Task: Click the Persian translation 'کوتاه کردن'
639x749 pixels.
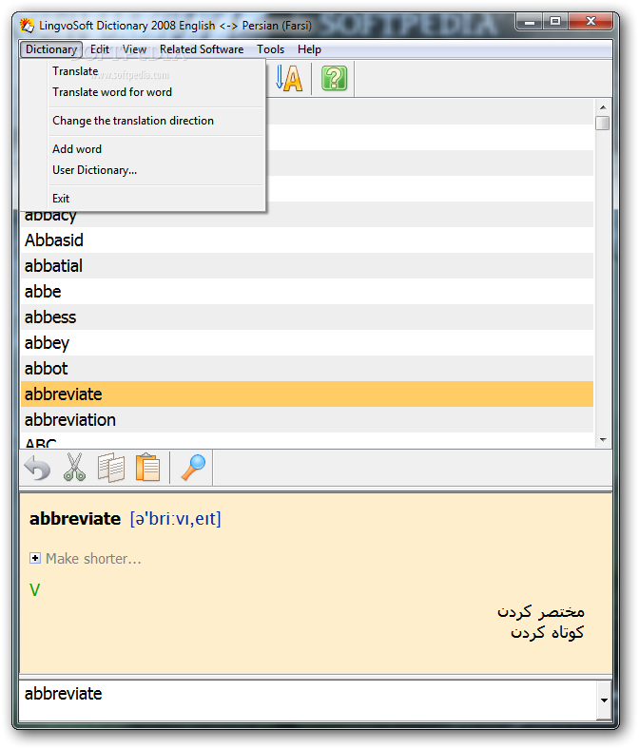Action: coord(547,632)
